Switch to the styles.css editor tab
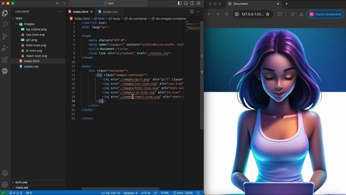Screen dimensions: 346x195 [110, 12]
